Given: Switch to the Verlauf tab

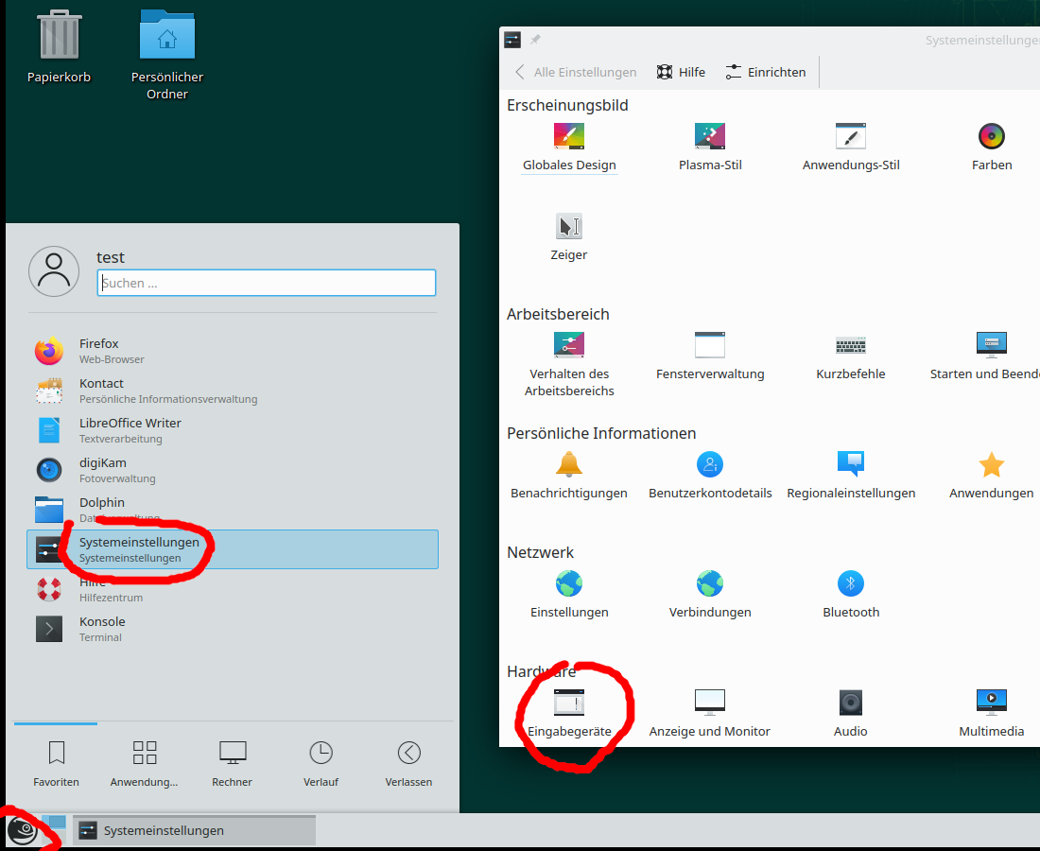Looking at the screenshot, I should point(321,763).
